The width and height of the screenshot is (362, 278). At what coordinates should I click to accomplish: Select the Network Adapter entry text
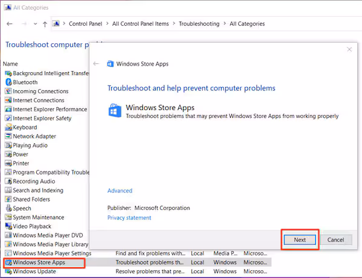34,137
